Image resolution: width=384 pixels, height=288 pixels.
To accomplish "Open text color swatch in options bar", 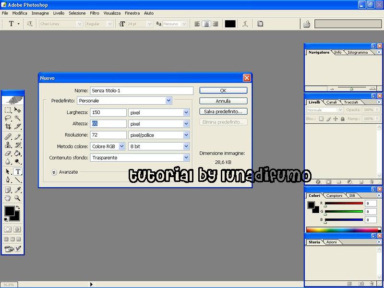I will point(230,24).
